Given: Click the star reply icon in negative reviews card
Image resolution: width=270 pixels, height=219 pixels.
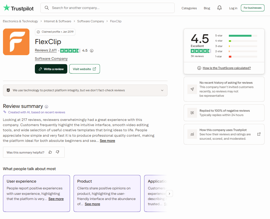Looking at the screenshot, I should coord(192,113).
